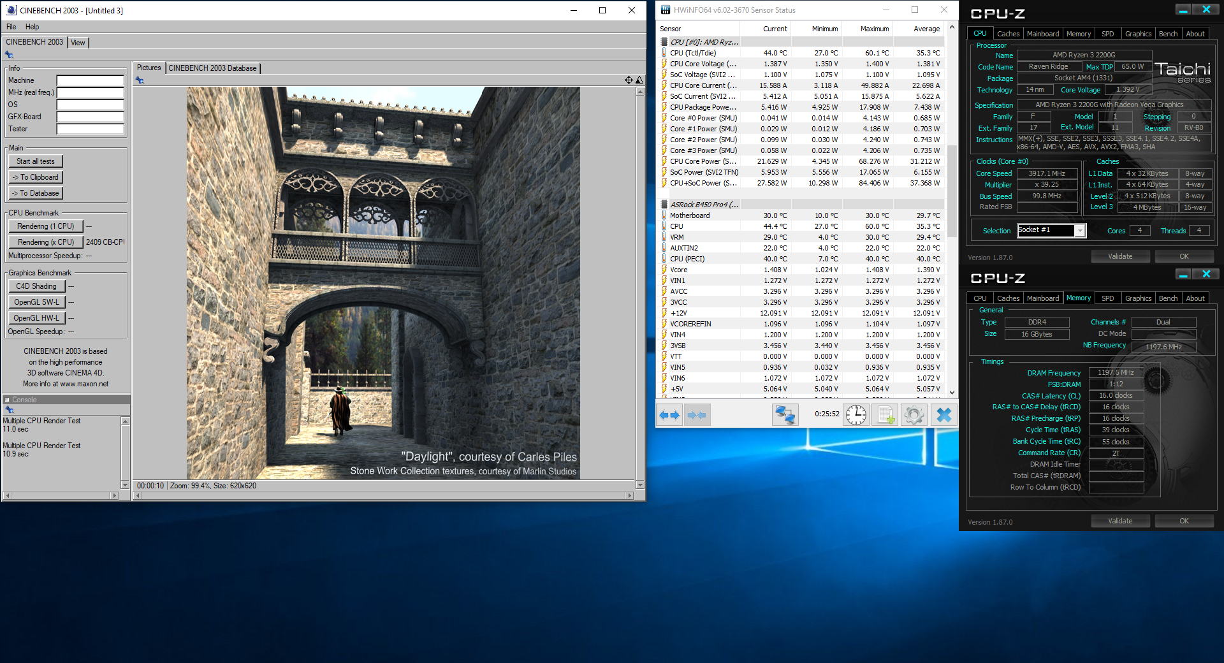
Task: Click Validate in the upper CPU-Z window
Action: [x=1120, y=256]
